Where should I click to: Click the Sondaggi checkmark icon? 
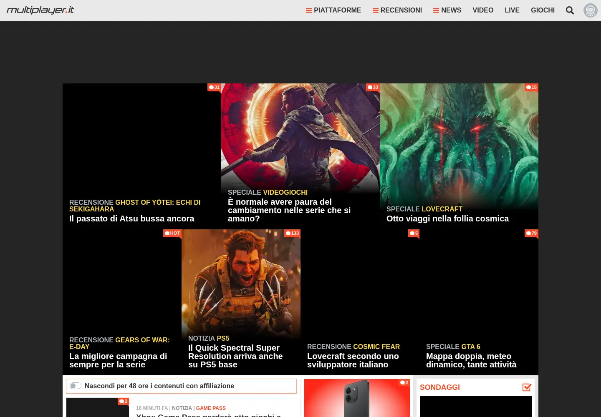click(x=527, y=387)
